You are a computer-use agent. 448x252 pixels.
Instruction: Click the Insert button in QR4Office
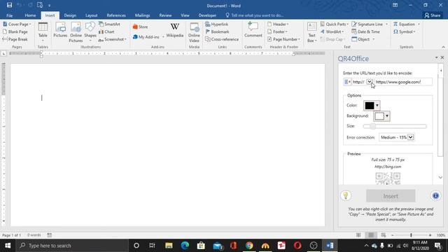[391, 196]
